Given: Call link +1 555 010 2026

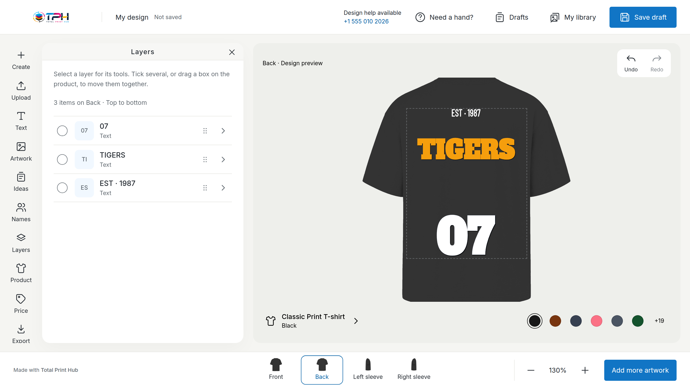Looking at the screenshot, I should (x=366, y=21).
